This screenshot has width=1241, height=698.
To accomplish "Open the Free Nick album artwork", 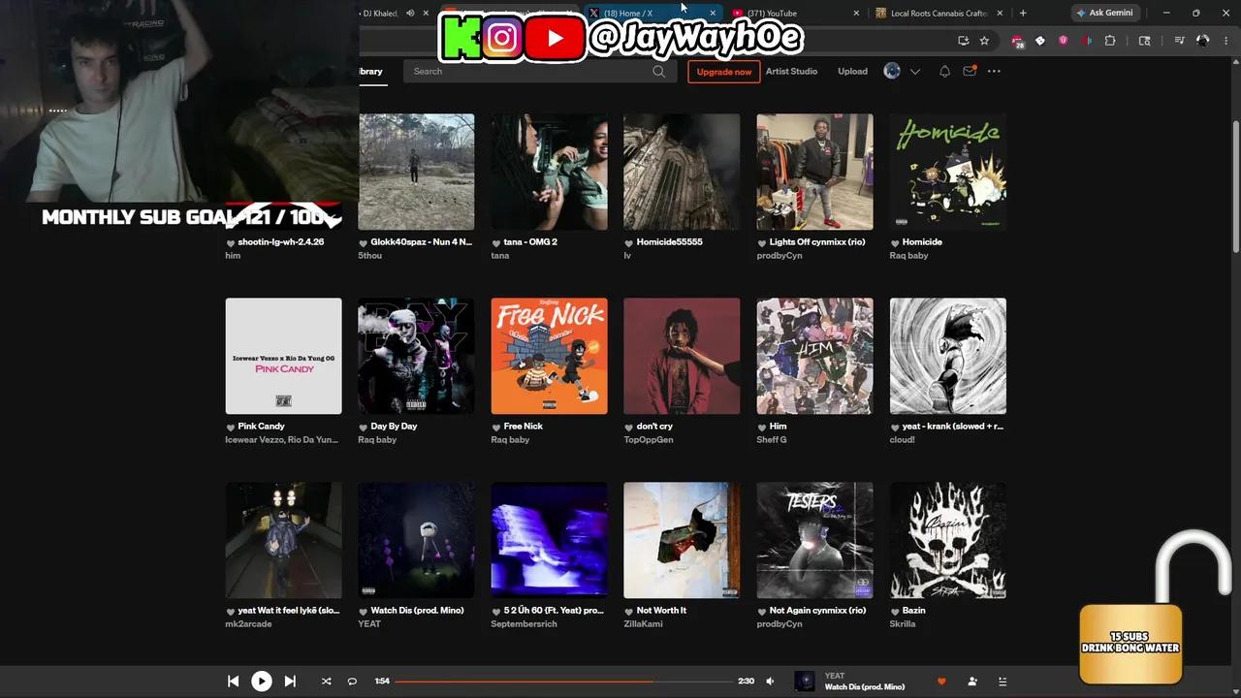I will point(549,356).
